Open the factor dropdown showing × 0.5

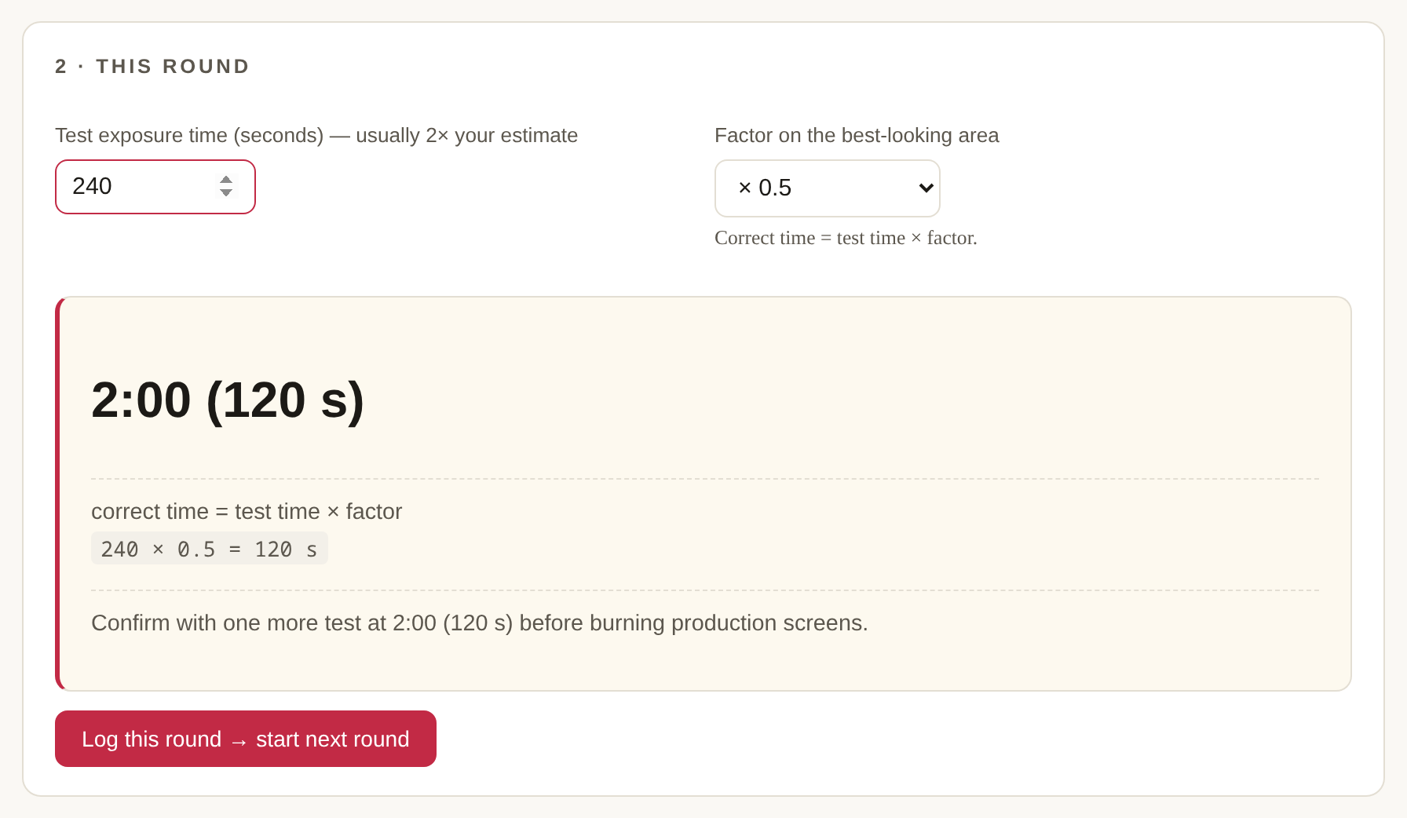point(827,188)
